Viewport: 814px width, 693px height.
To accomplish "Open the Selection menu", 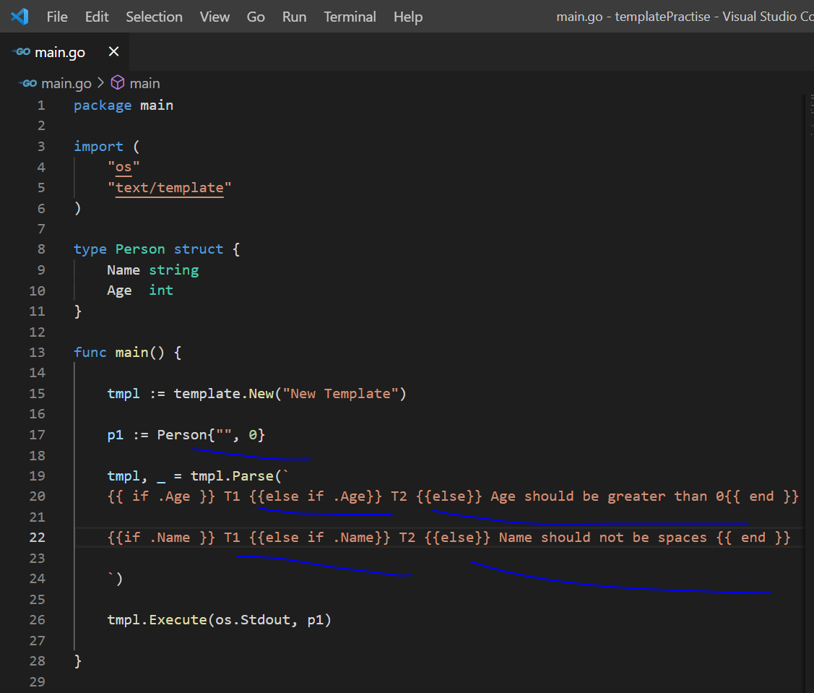I will coord(154,17).
